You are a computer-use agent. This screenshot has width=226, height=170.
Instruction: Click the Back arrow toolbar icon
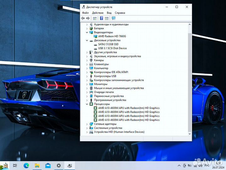[83, 18]
